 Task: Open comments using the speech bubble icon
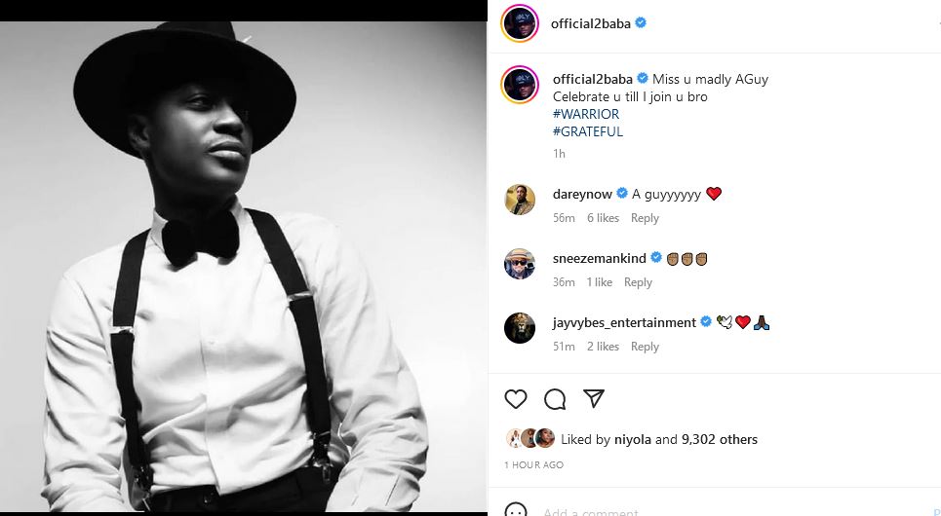tap(555, 398)
